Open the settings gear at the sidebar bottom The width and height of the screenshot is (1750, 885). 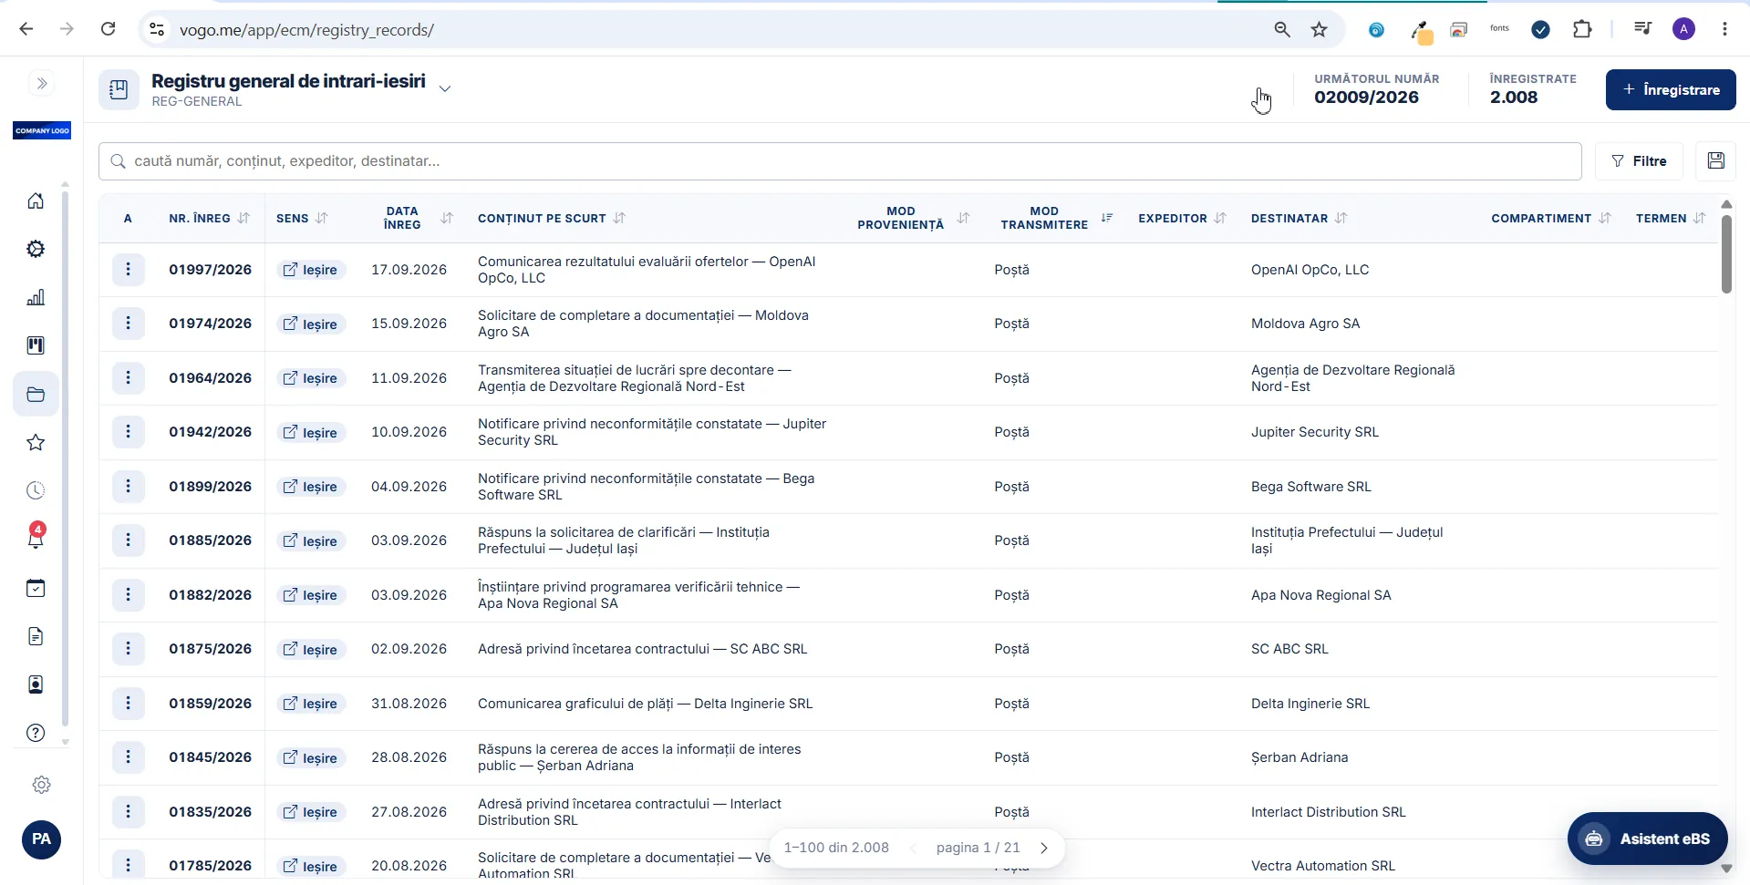pyautogui.click(x=41, y=785)
